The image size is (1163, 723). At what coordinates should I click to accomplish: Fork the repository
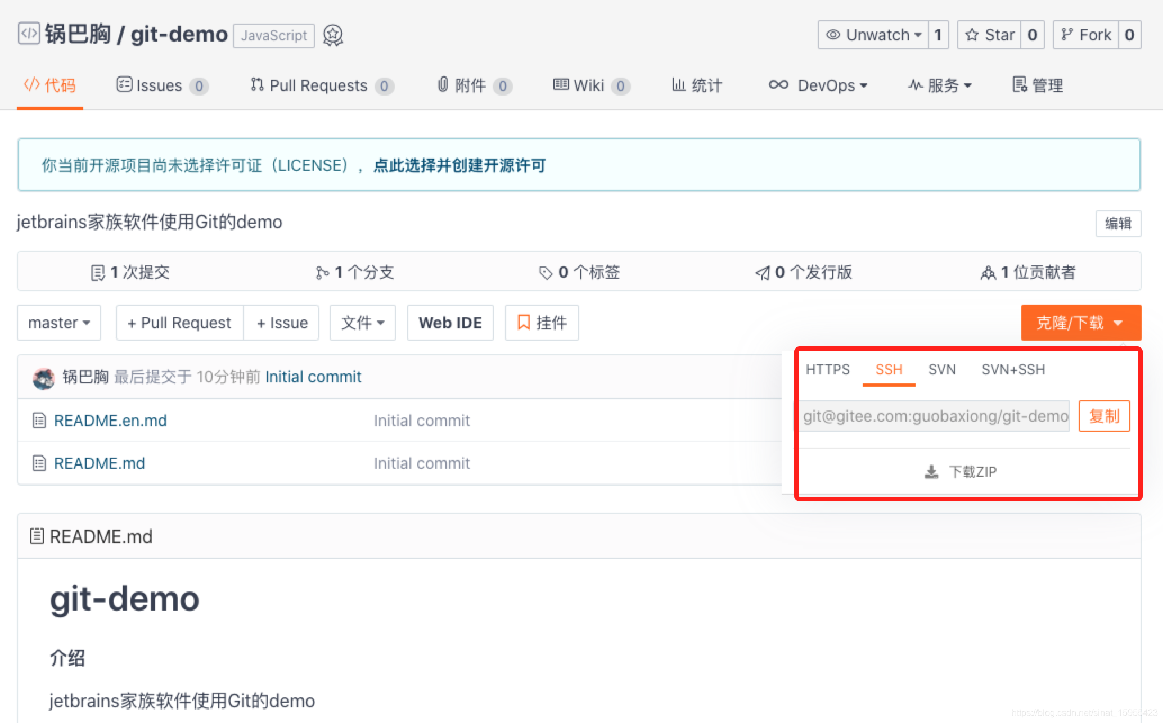click(x=1085, y=35)
